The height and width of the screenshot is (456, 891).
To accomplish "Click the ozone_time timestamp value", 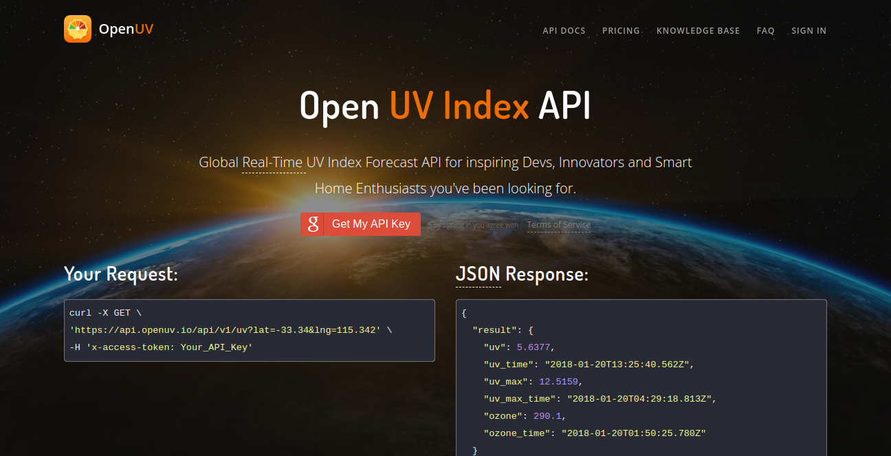I will (x=634, y=433).
